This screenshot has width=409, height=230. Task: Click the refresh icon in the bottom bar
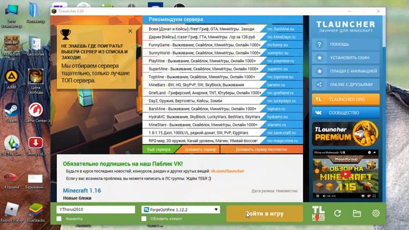(337, 213)
